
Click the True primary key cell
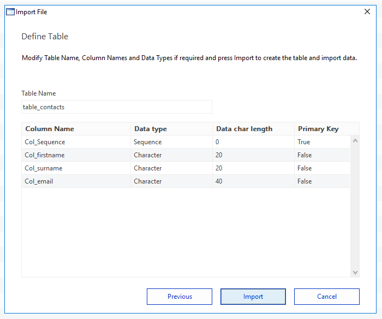322,142
